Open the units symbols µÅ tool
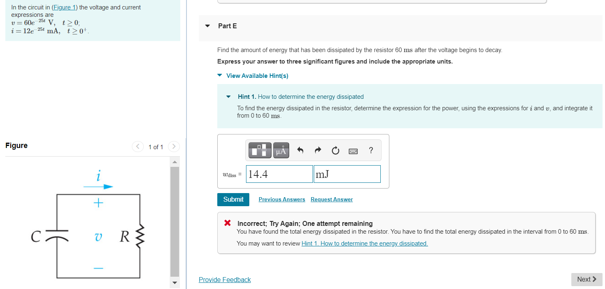This screenshot has height=289, width=605. [x=281, y=150]
